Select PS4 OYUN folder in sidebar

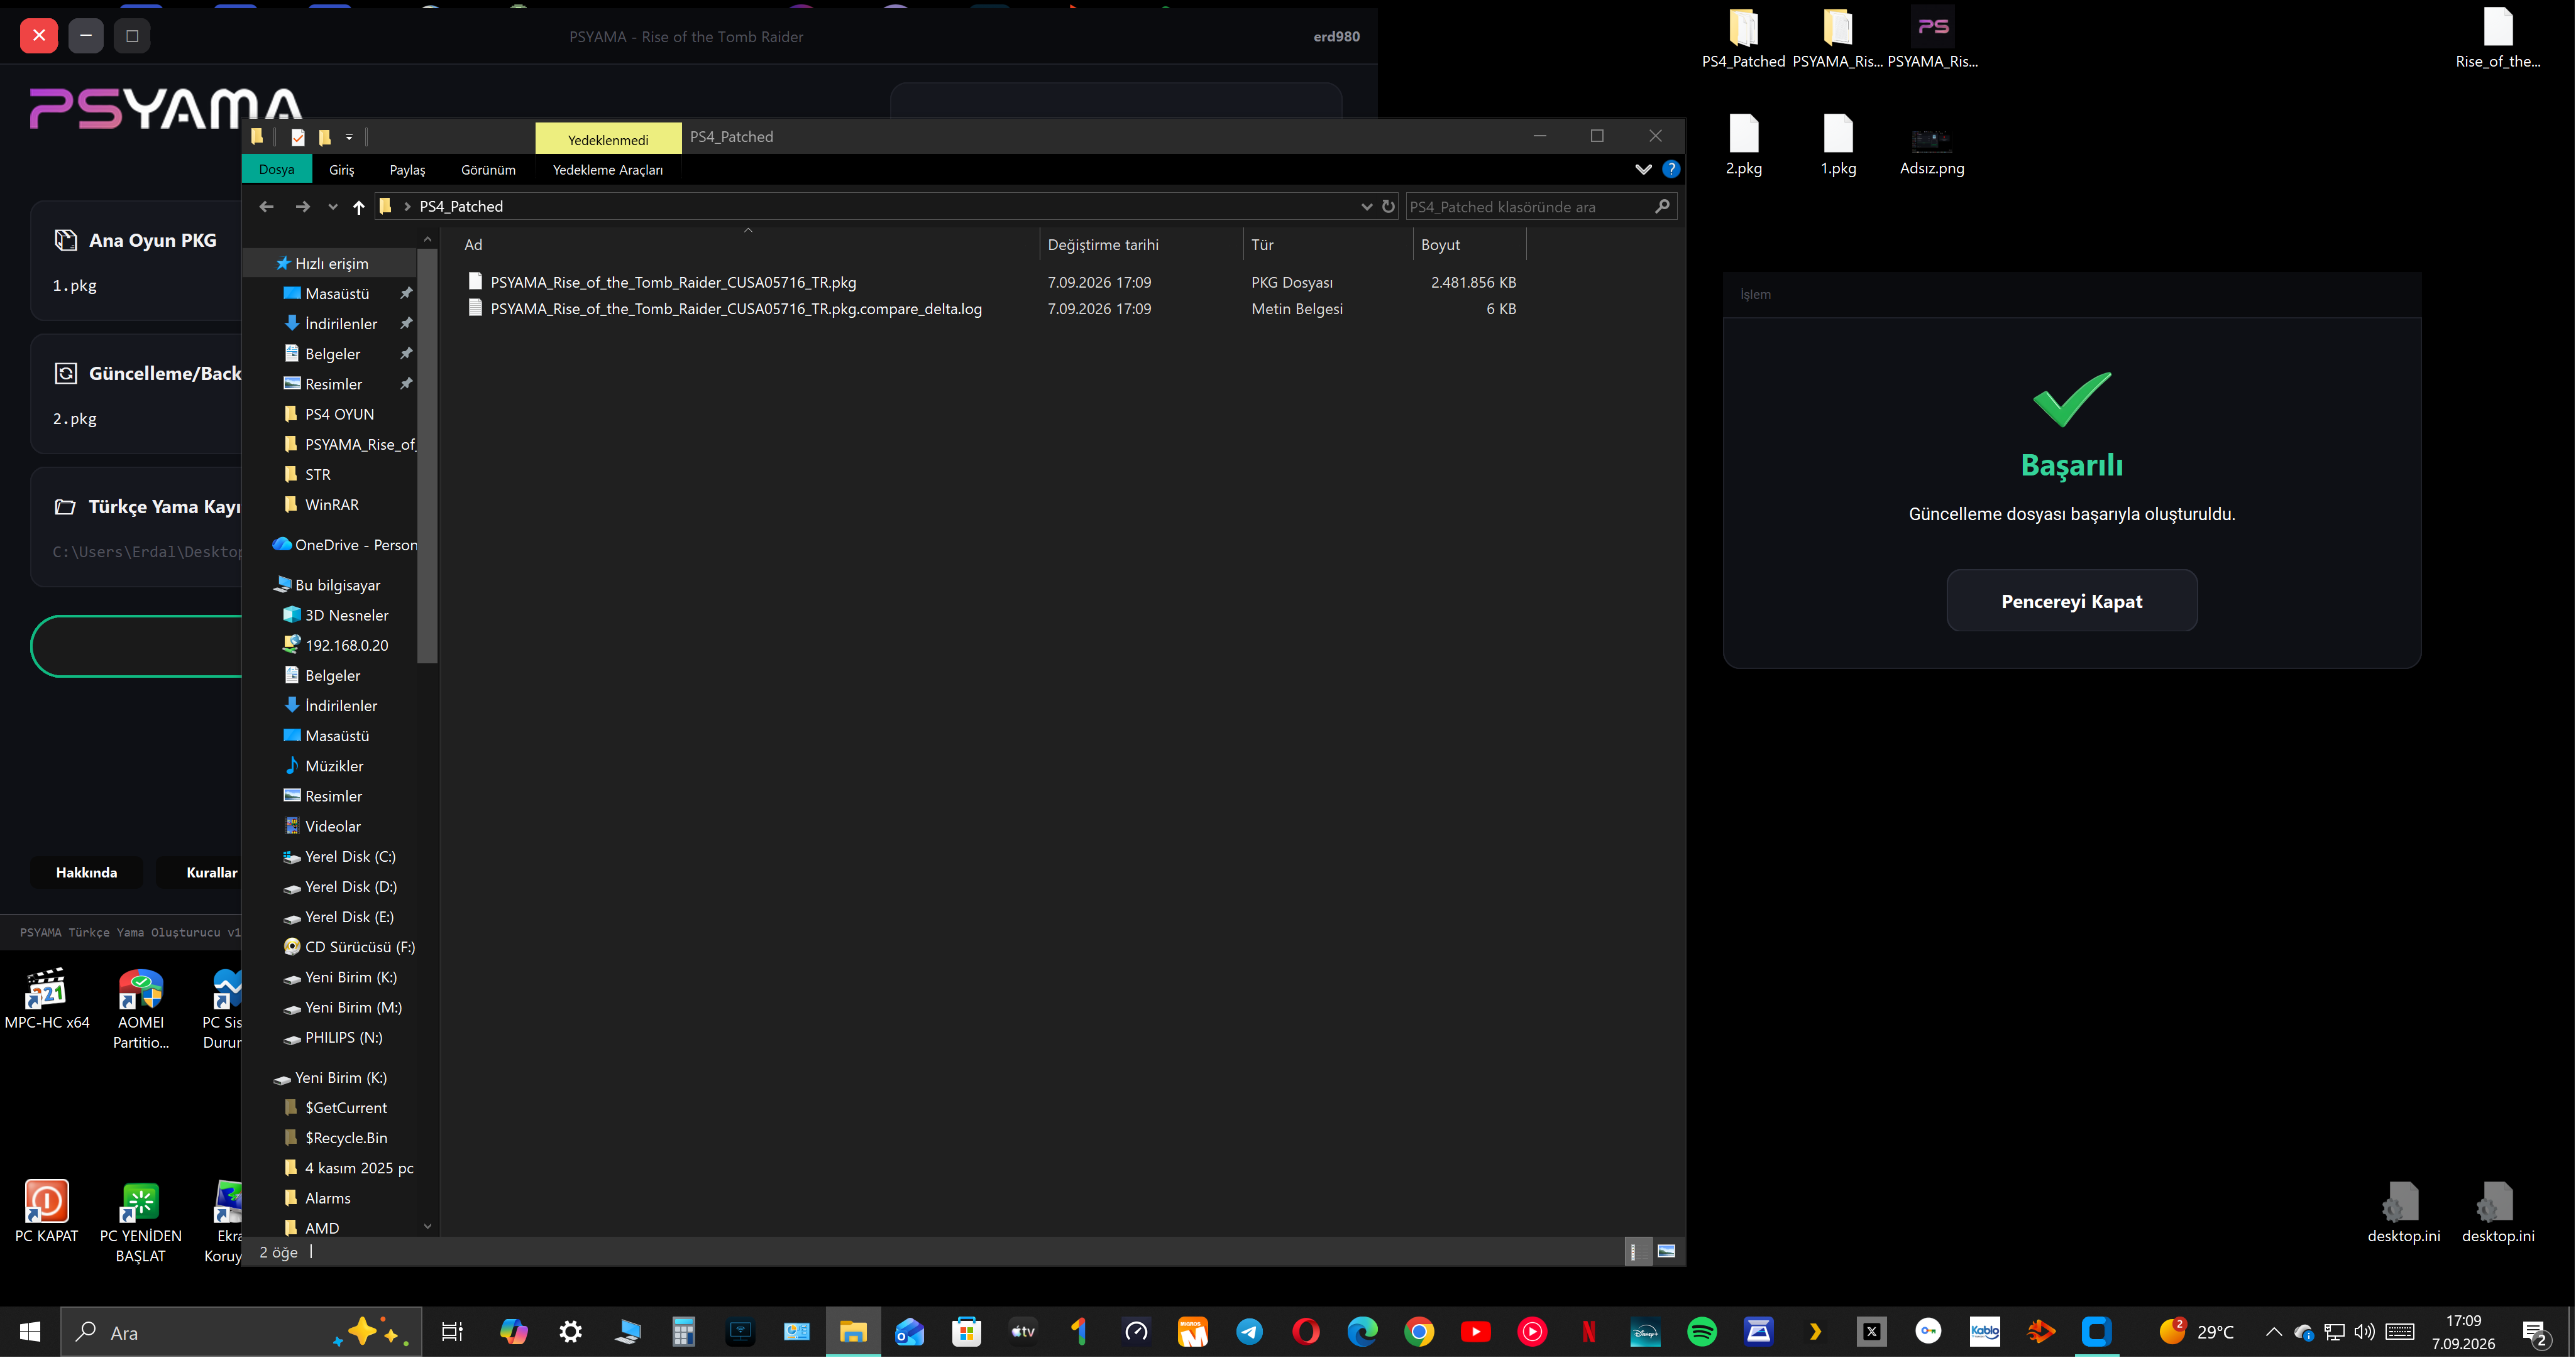click(339, 414)
